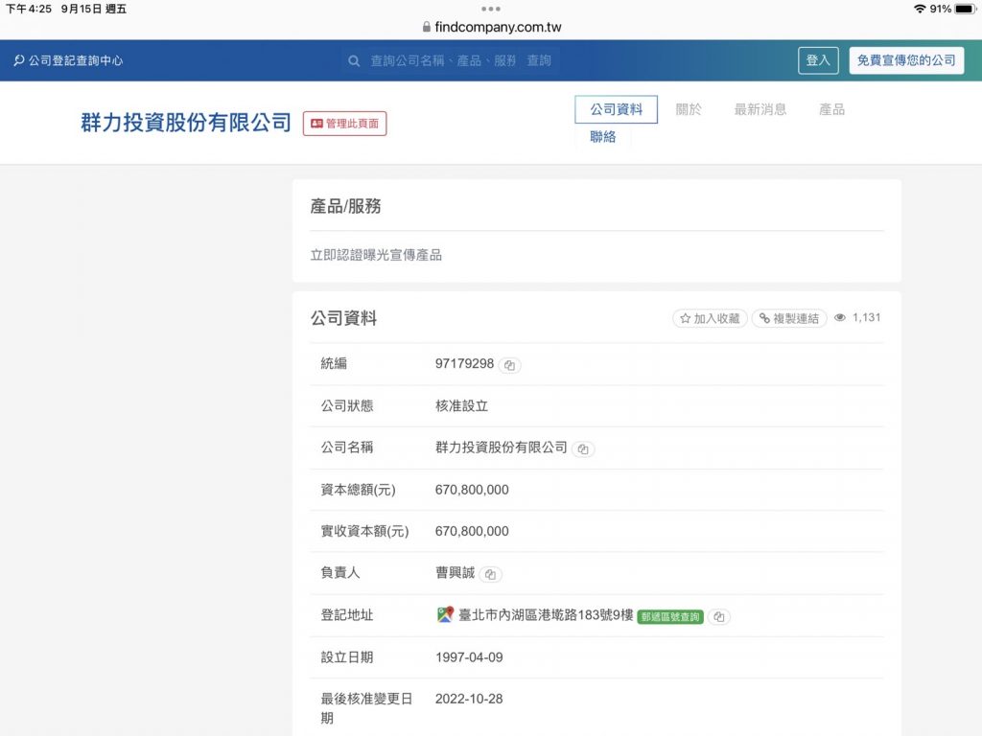The height and width of the screenshot is (736, 982).
Task: Click the 複製連結 copy link button
Action: point(789,318)
